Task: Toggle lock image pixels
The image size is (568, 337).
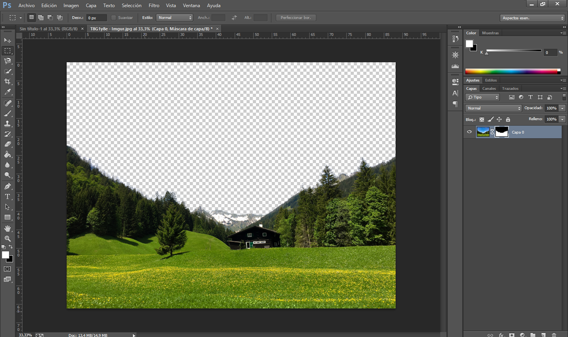Action: click(x=490, y=119)
